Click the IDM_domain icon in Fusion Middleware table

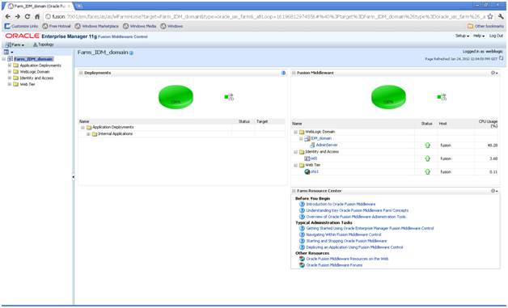point(307,138)
